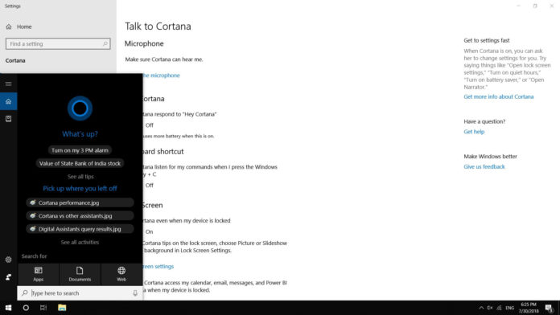Open File Explorer from taskbar

[62, 308]
